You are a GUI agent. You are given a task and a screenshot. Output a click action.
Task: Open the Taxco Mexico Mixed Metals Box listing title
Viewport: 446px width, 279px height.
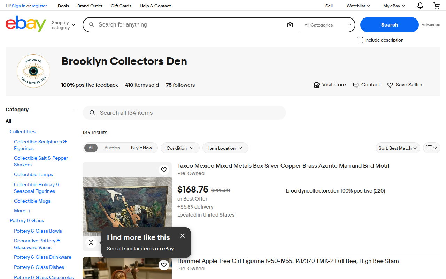click(283, 166)
